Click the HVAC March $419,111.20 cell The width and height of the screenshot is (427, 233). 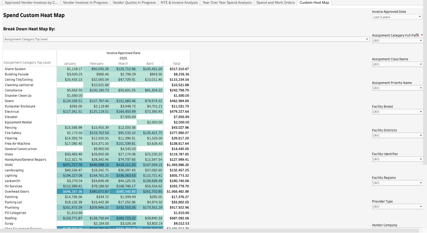123,165
